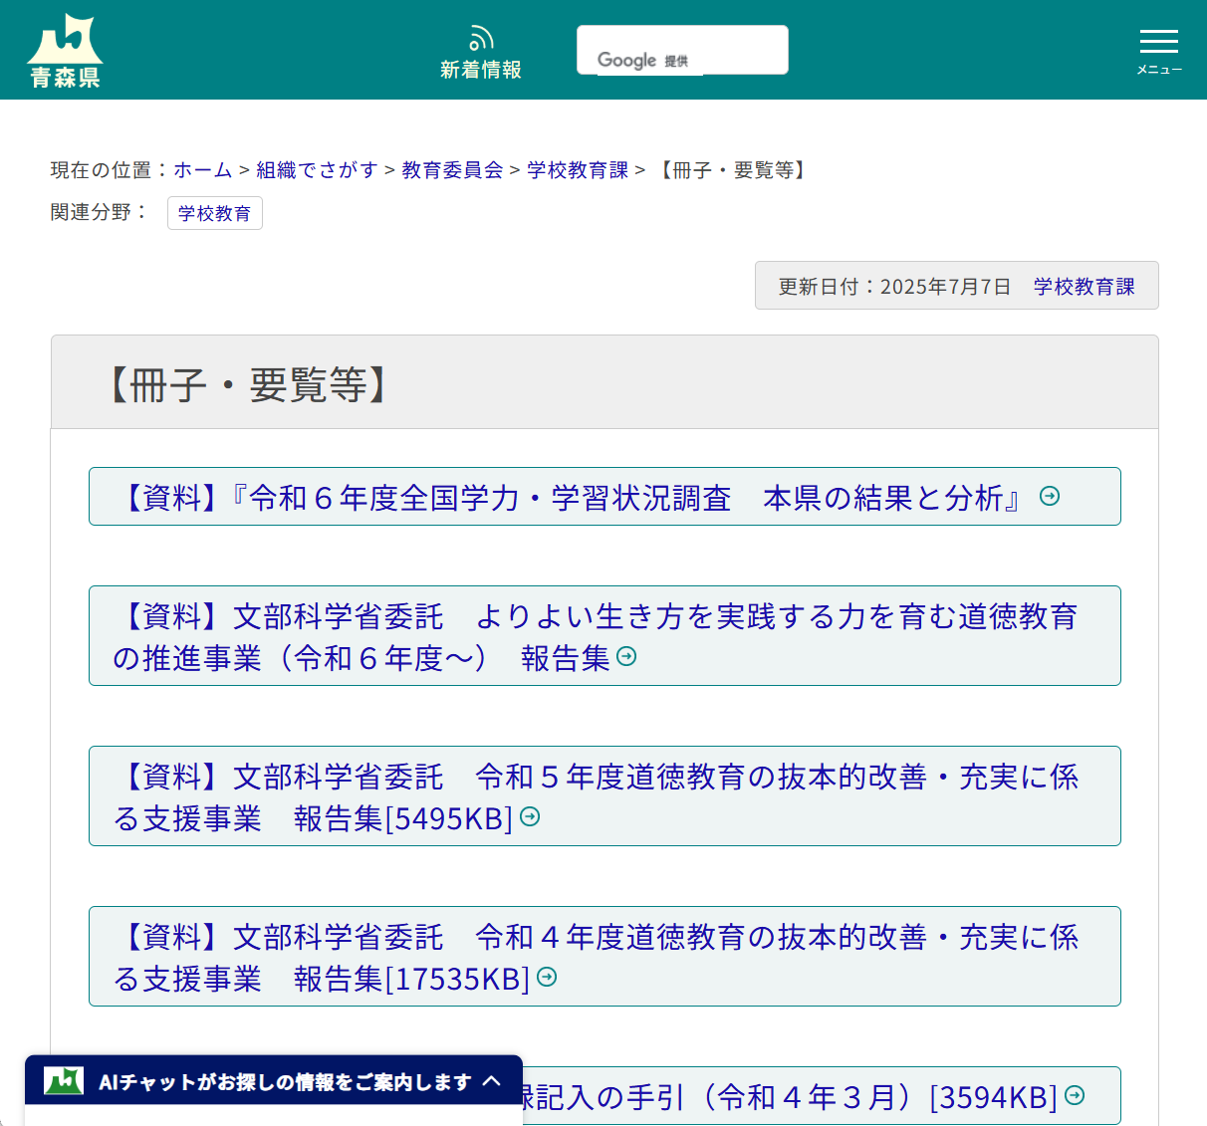Click the arrow icon after the 令和5年度 report [5495KB]
This screenshot has height=1126, width=1207.
click(529, 817)
